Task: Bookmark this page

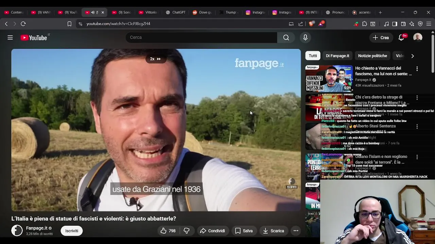Action: [69, 24]
